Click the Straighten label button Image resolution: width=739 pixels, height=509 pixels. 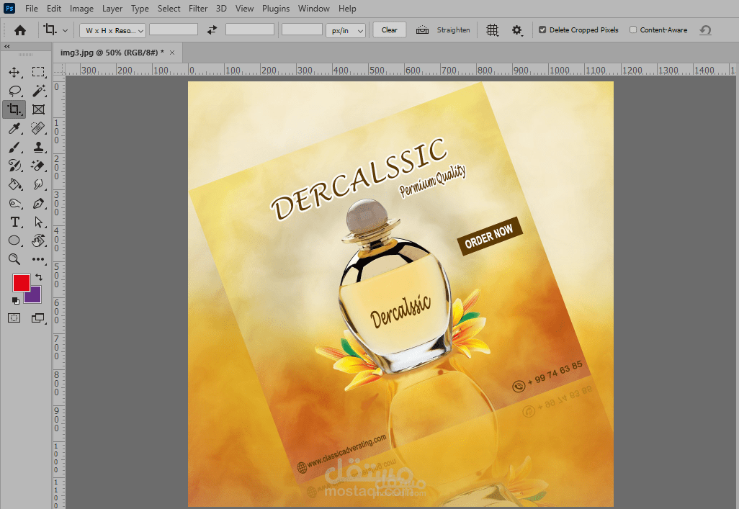click(x=453, y=30)
